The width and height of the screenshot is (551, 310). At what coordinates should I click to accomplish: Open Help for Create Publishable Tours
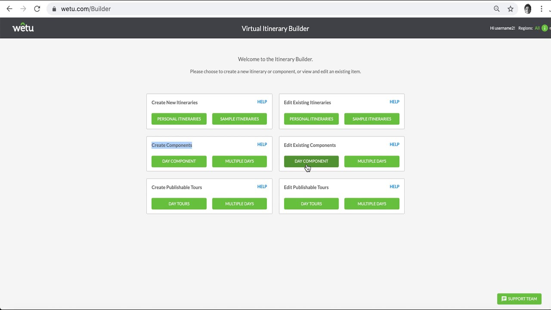pos(262,187)
